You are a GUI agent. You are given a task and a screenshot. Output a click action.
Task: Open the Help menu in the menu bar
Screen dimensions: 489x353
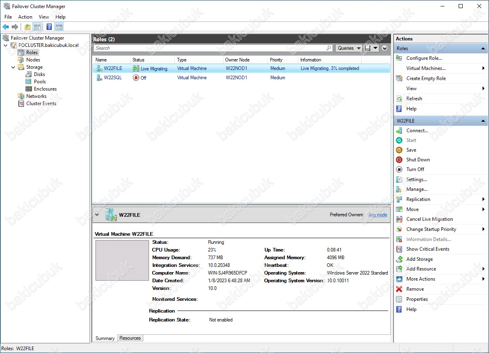[60, 17]
